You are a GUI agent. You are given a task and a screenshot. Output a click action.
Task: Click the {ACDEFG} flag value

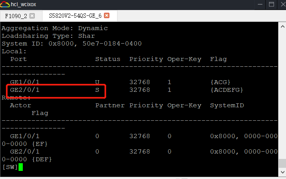tap(227, 90)
